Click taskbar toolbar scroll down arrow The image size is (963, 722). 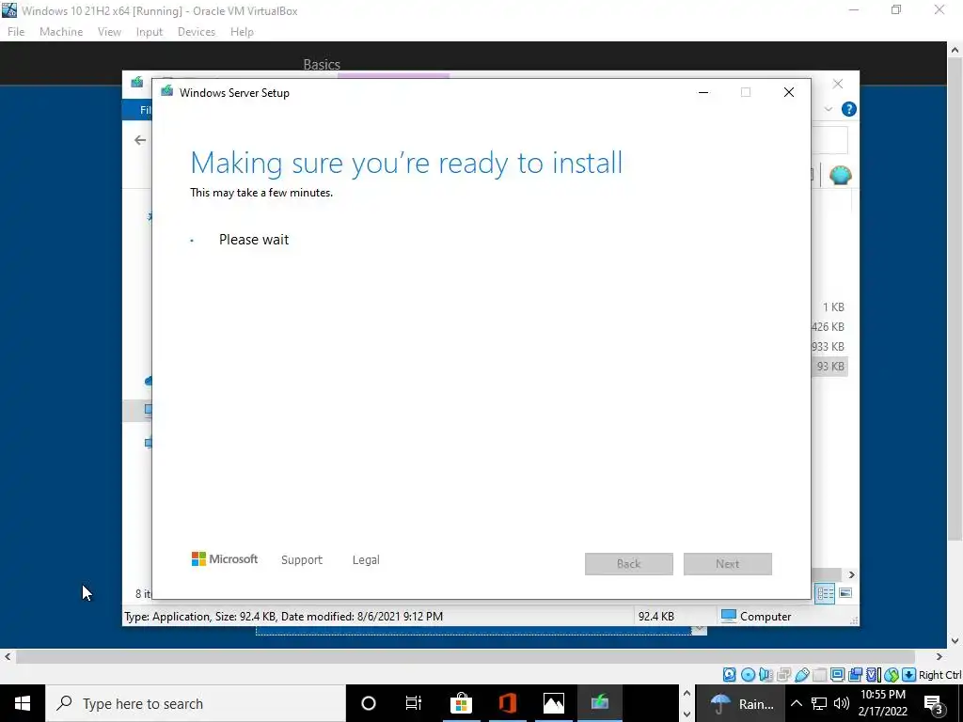point(687,714)
